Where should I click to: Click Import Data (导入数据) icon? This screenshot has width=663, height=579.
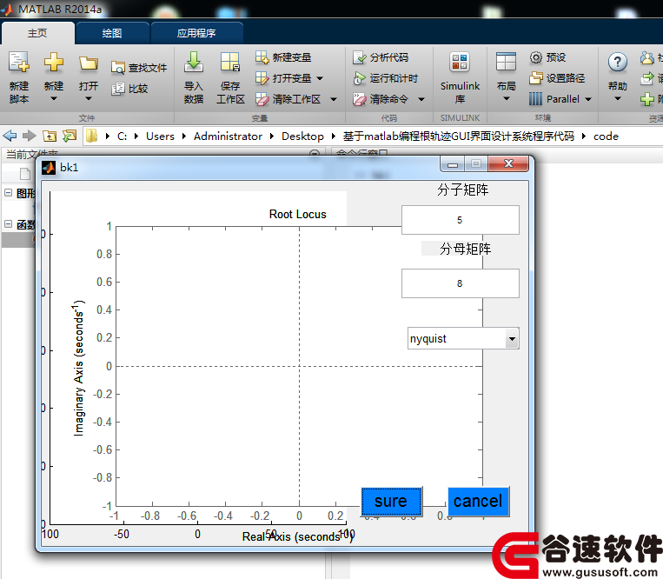(x=194, y=62)
